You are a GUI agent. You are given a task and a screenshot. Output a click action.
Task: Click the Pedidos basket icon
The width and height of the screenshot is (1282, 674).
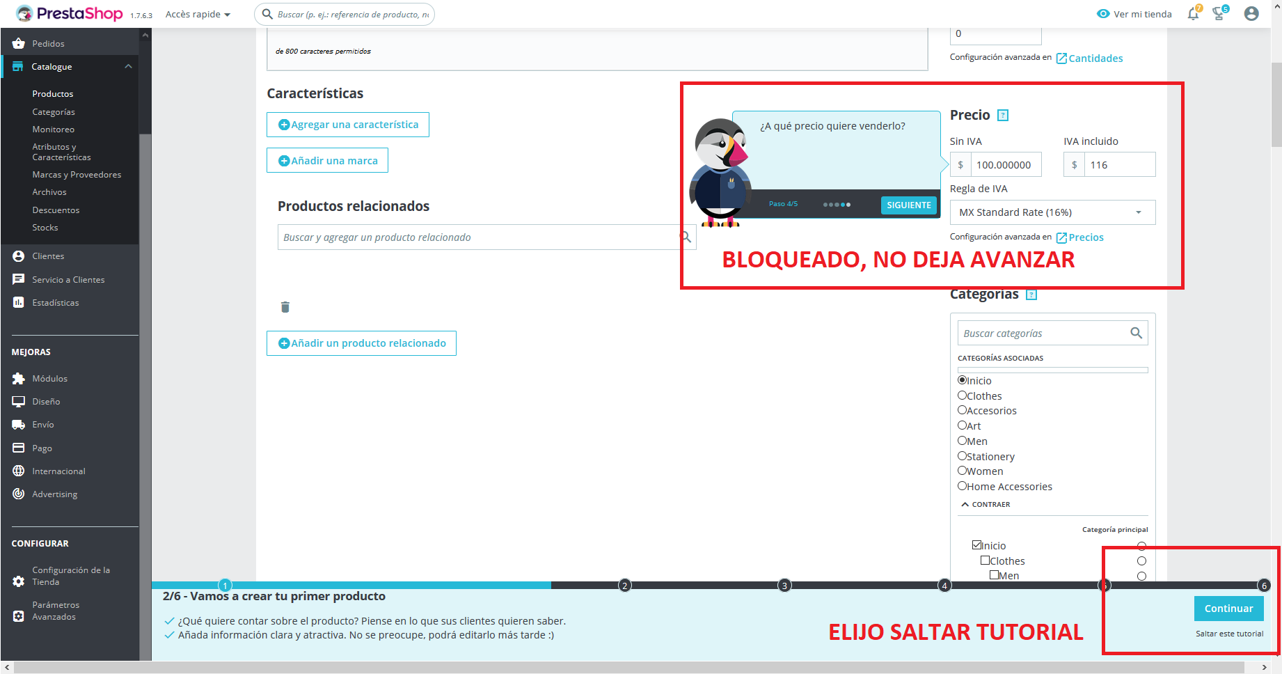19,43
